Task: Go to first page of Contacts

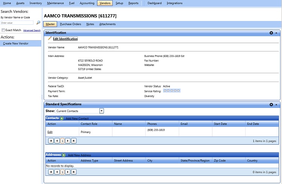Action: point(51,141)
